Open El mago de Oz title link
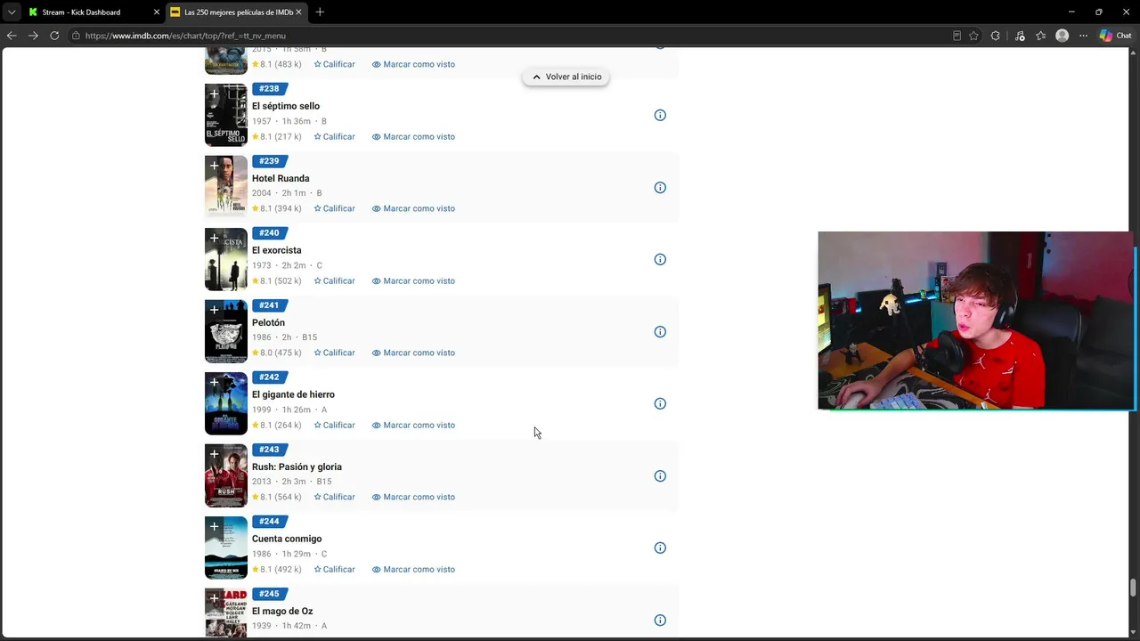 pos(282,611)
